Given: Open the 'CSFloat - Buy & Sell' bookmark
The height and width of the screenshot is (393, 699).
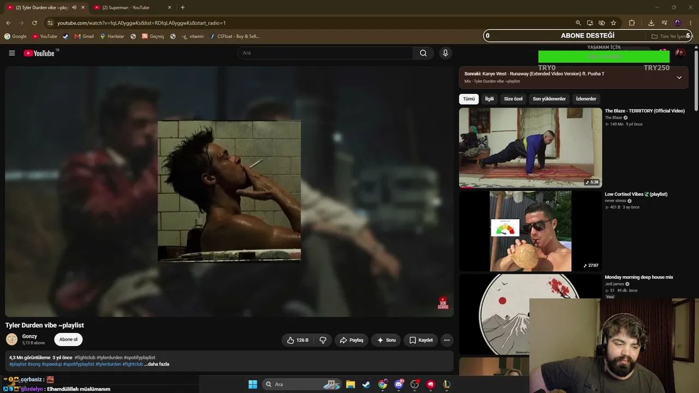Looking at the screenshot, I should 235,37.
